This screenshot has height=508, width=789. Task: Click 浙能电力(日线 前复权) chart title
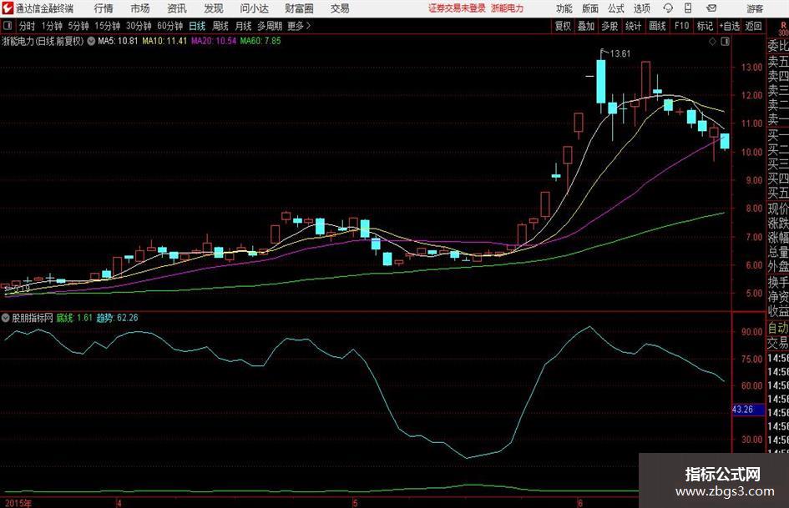(43, 41)
